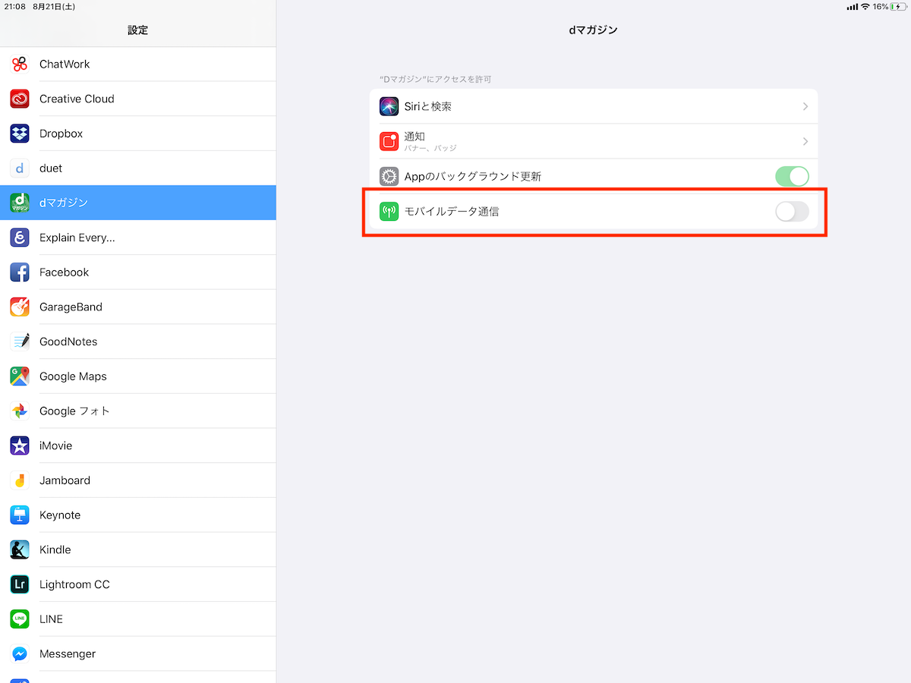Tap the Keynote app icon
The width and height of the screenshot is (911, 683).
[20, 515]
